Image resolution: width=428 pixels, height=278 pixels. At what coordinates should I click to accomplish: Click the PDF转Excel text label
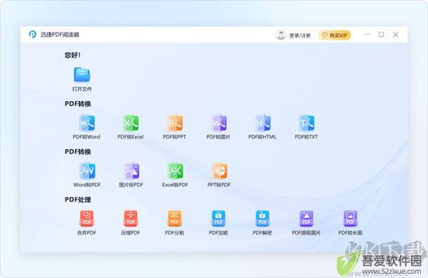(131, 137)
